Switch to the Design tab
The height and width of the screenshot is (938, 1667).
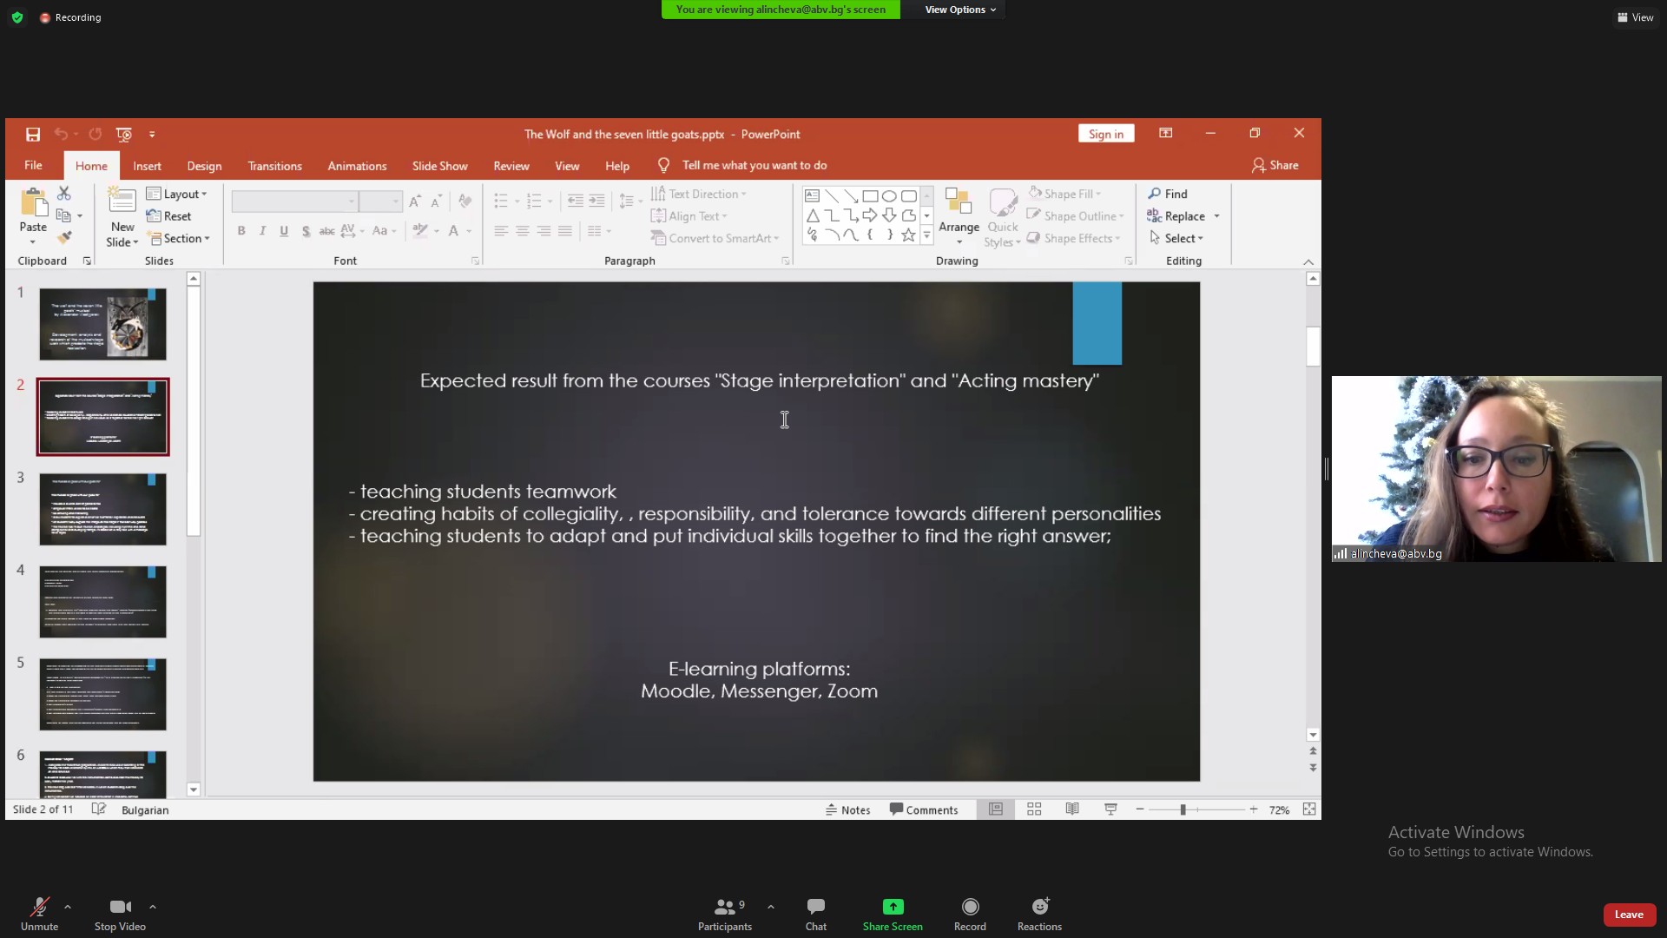(204, 166)
